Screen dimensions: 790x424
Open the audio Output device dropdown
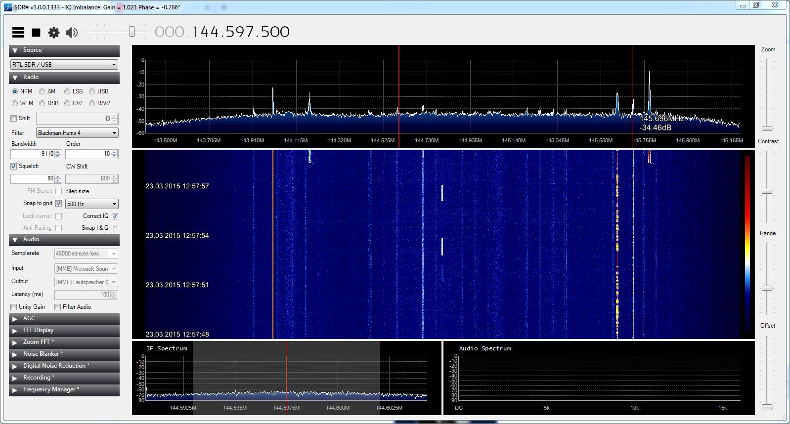point(86,282)
